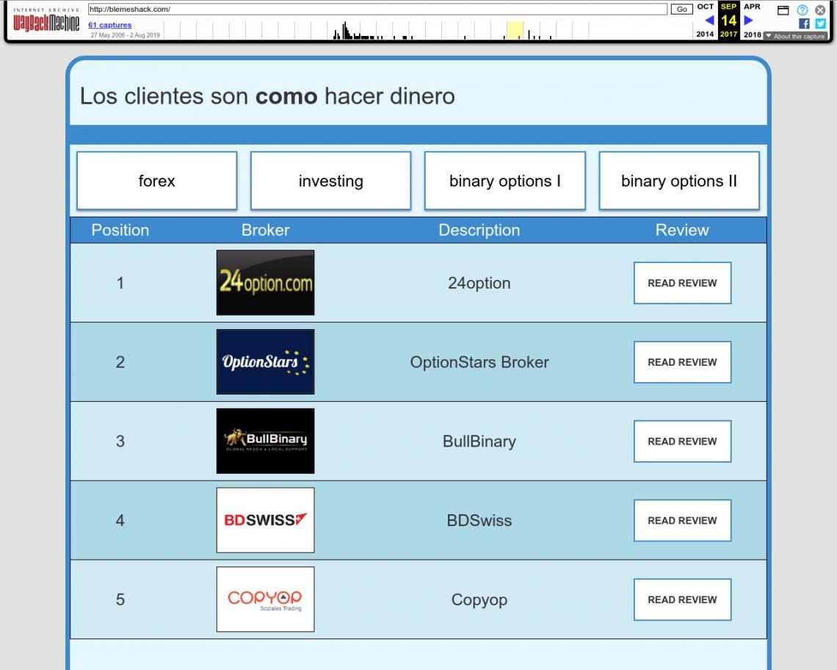This screenshot has height=670, width=837.
Task: Select the OCT 2014 capture date
Action: [705, 21]
